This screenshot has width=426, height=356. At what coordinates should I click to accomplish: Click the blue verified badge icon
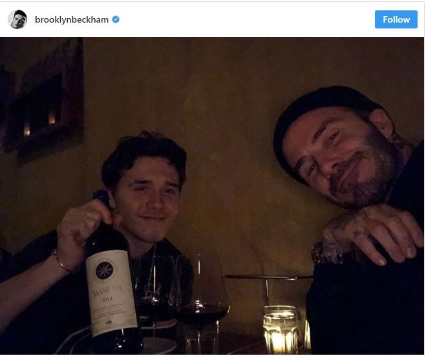click(116, 19)
